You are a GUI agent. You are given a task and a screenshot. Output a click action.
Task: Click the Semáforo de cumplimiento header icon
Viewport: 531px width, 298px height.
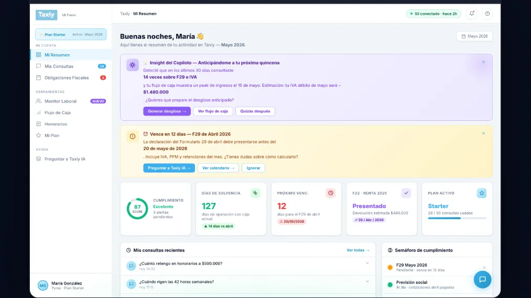tap(390, 250)
